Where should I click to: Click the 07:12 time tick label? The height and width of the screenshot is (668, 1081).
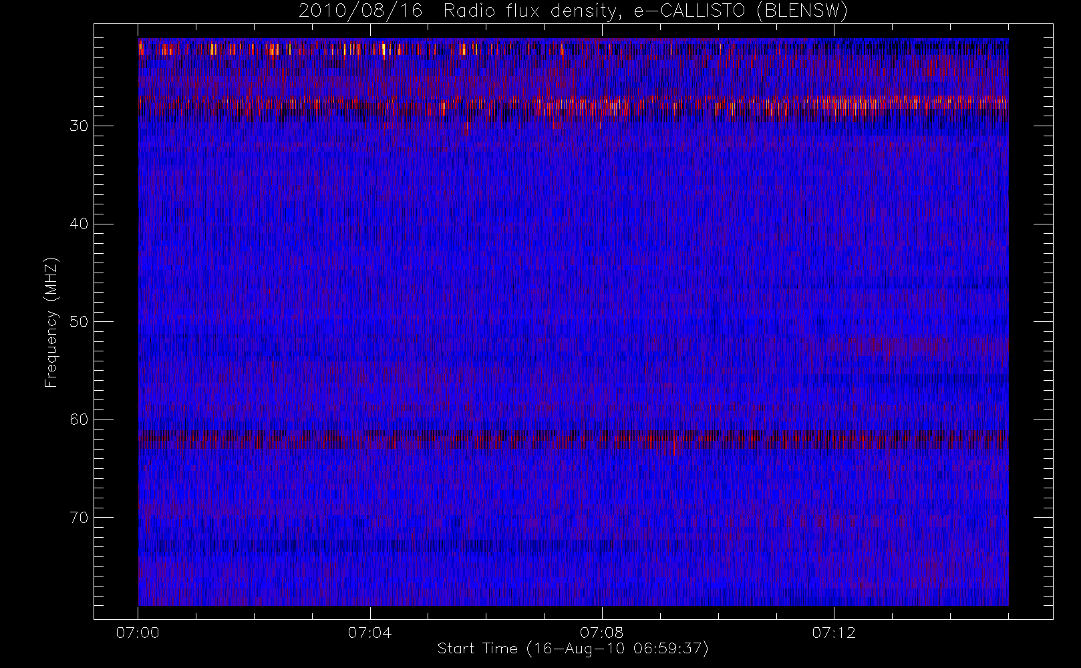pyautogui.click(x=834, y=633)
